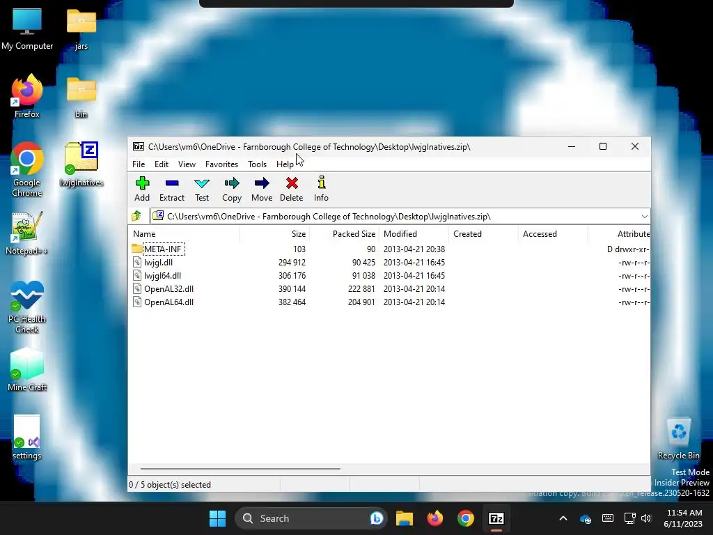
Task: Open the Info toolbar icon
Action: click(321, 183)
